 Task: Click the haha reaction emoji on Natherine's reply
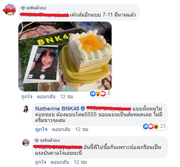point(156,126)
